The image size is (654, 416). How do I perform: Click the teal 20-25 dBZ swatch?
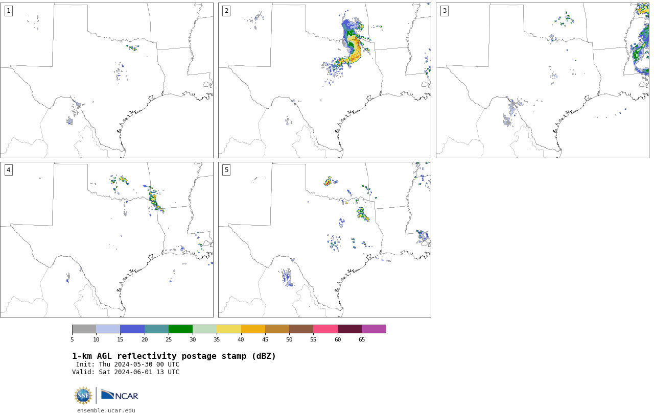pos(156,329)
